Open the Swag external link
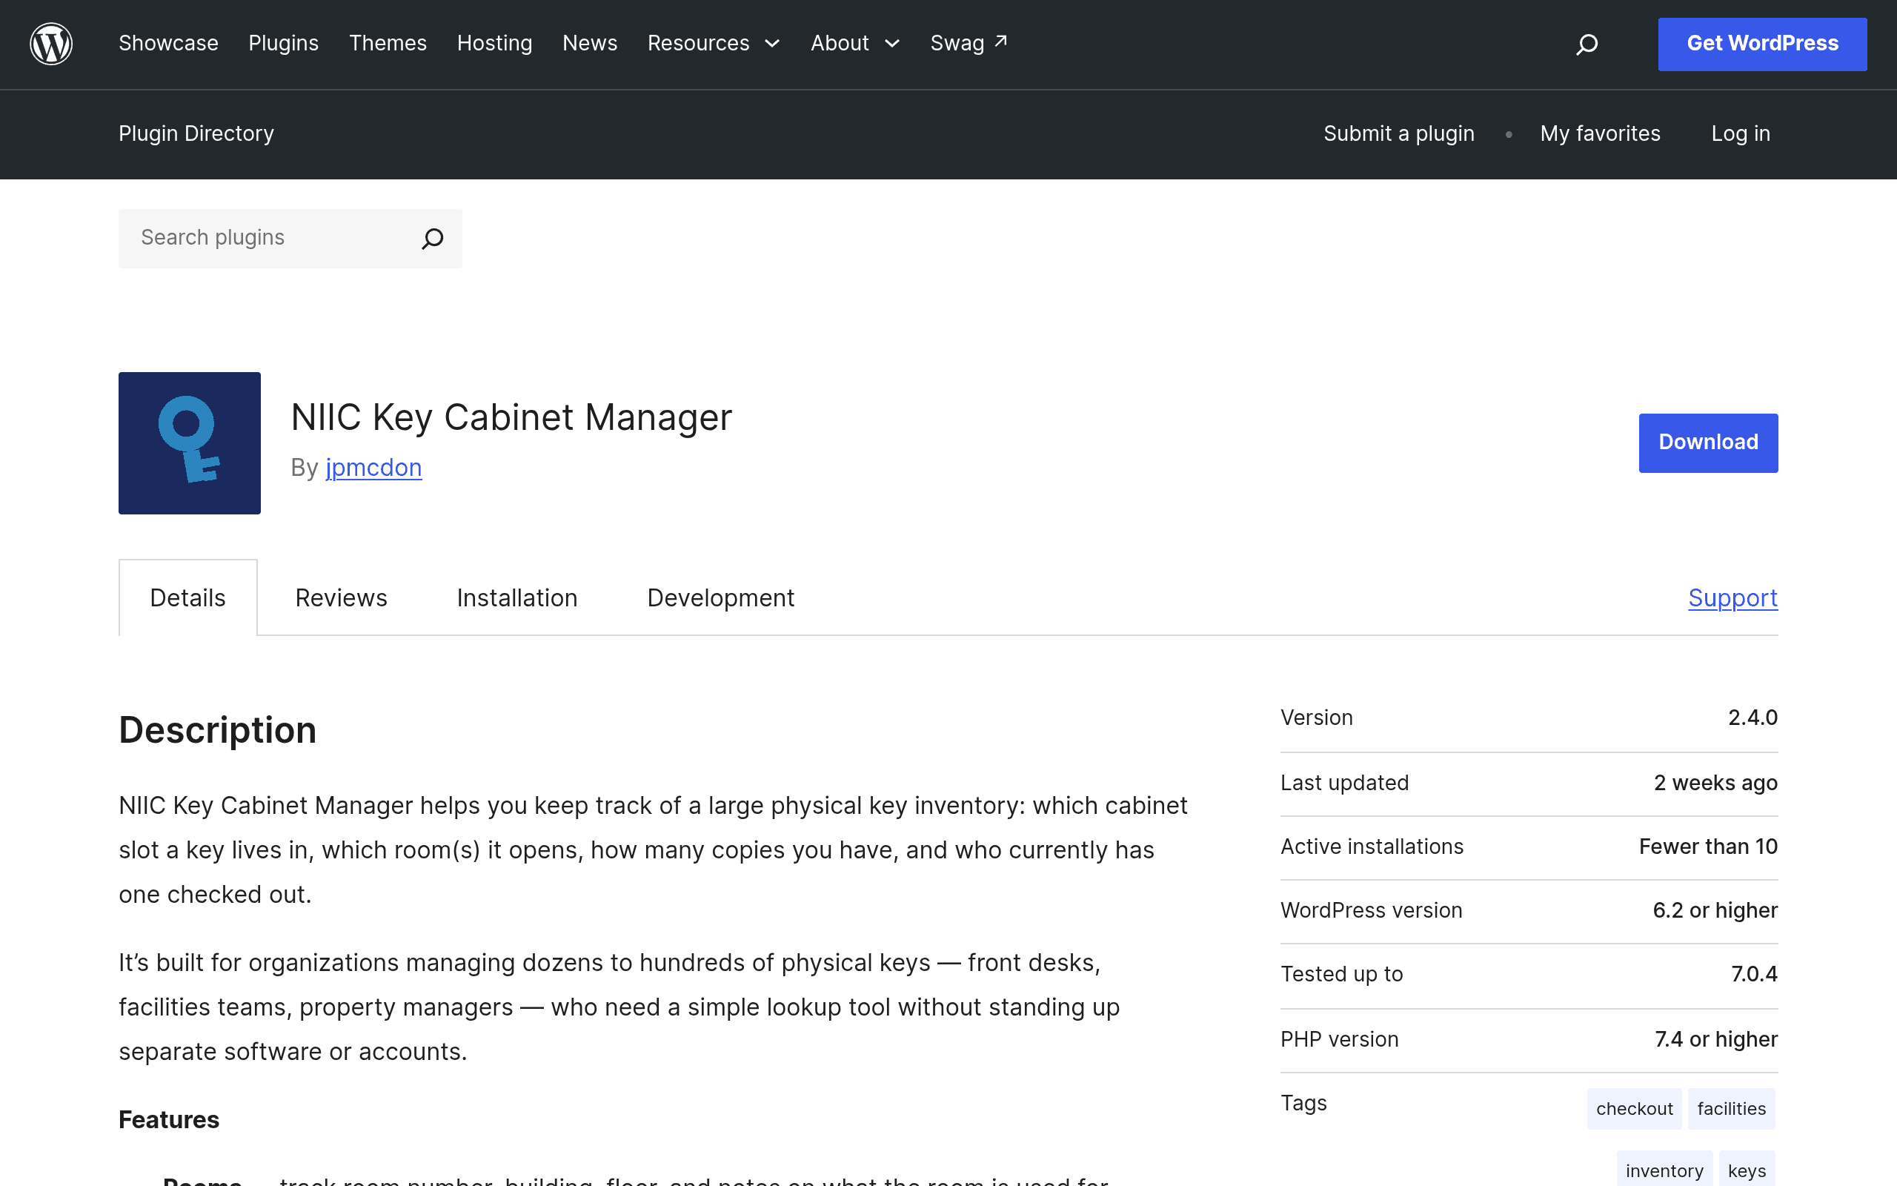Screen dimensions: 1897x1186 pos(969,43)
